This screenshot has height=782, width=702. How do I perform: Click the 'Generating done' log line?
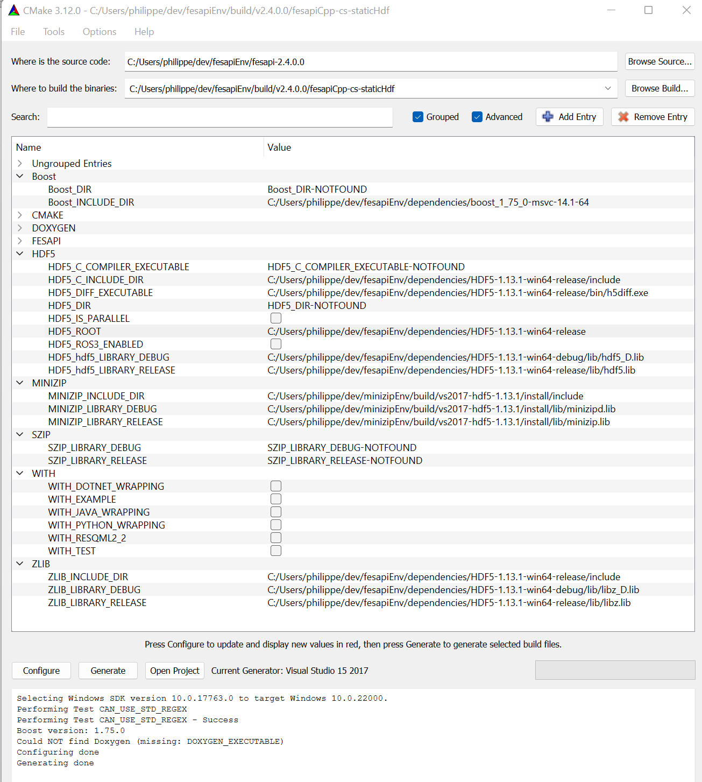[55, 763]
